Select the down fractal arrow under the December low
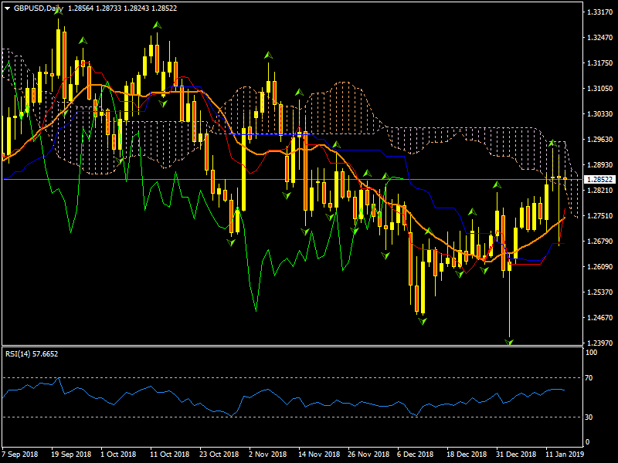The height and width of the screenshot is (463, 618). click(x=423, y=320)
